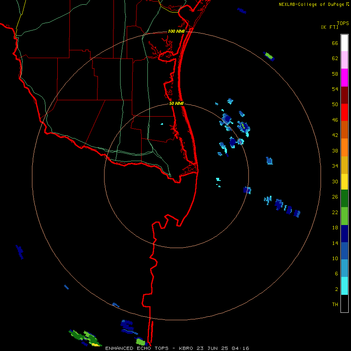Click the light green echo cell beside the bottom red border line
This screenshot has width=351, height=351.
(140, 342)
